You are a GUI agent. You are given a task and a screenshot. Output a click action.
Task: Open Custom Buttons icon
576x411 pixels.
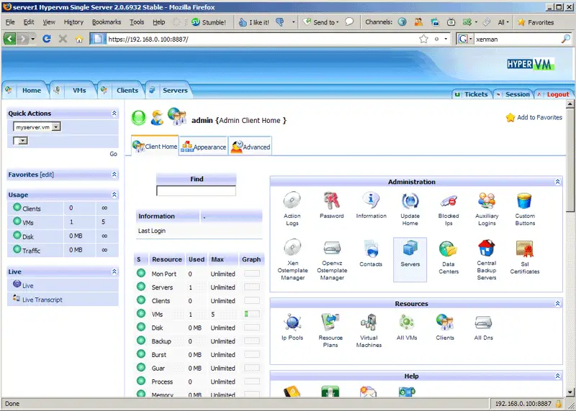(x=525, y=208)
